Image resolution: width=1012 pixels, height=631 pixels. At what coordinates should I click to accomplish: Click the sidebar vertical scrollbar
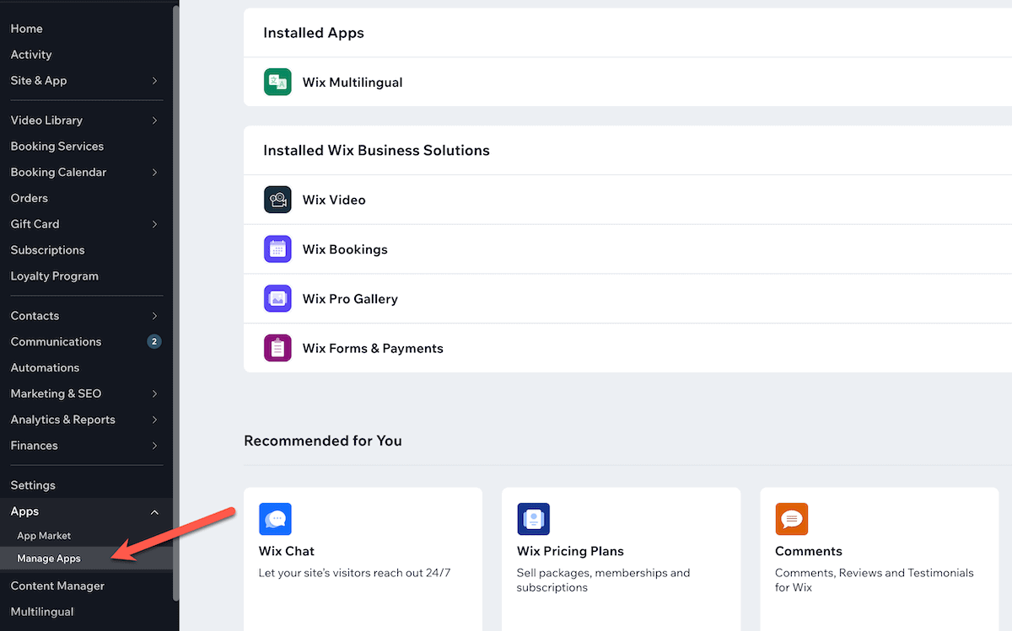click(175, 303)
